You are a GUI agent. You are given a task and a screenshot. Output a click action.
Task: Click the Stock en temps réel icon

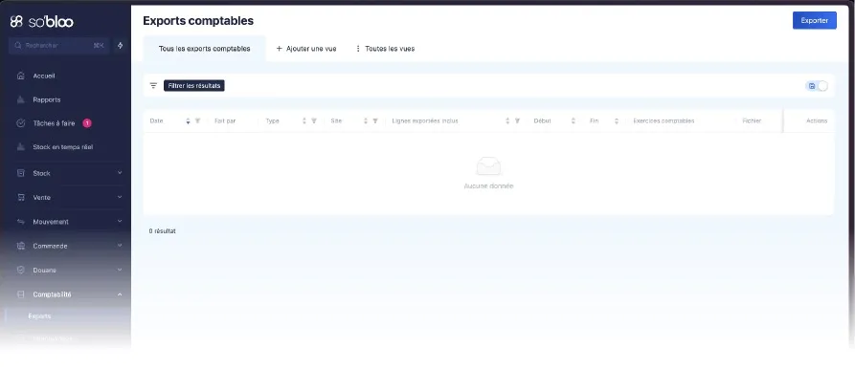[x=21, y=147]
